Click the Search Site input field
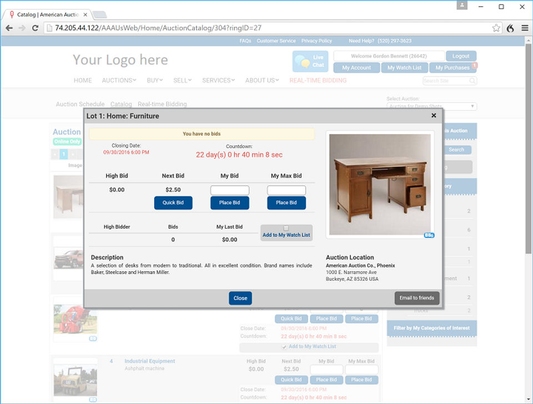This screenshot has width=533, height=404. [446, 80]
